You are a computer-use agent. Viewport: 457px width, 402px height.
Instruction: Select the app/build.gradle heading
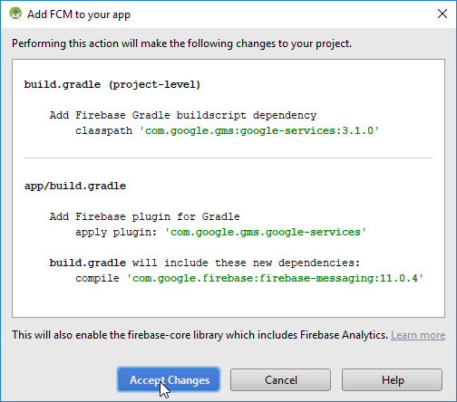(x=75, y=186)
